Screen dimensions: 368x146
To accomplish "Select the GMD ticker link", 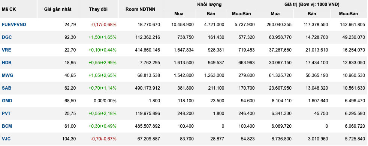I will 7,100.
